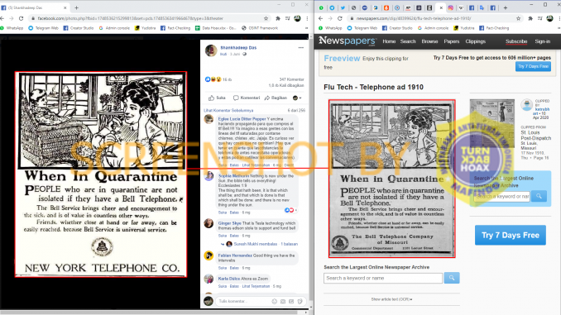Click the Sign-in link

click(543, 41)
